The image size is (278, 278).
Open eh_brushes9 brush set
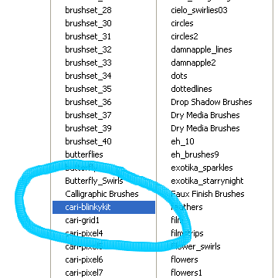[x=195, y=154]
